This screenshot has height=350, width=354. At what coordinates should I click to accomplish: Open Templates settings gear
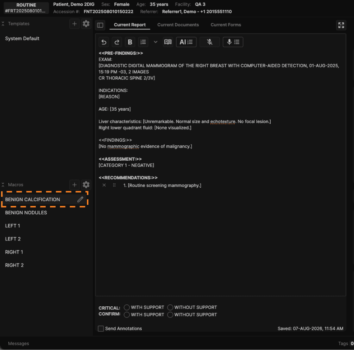[x=86, y=24]
